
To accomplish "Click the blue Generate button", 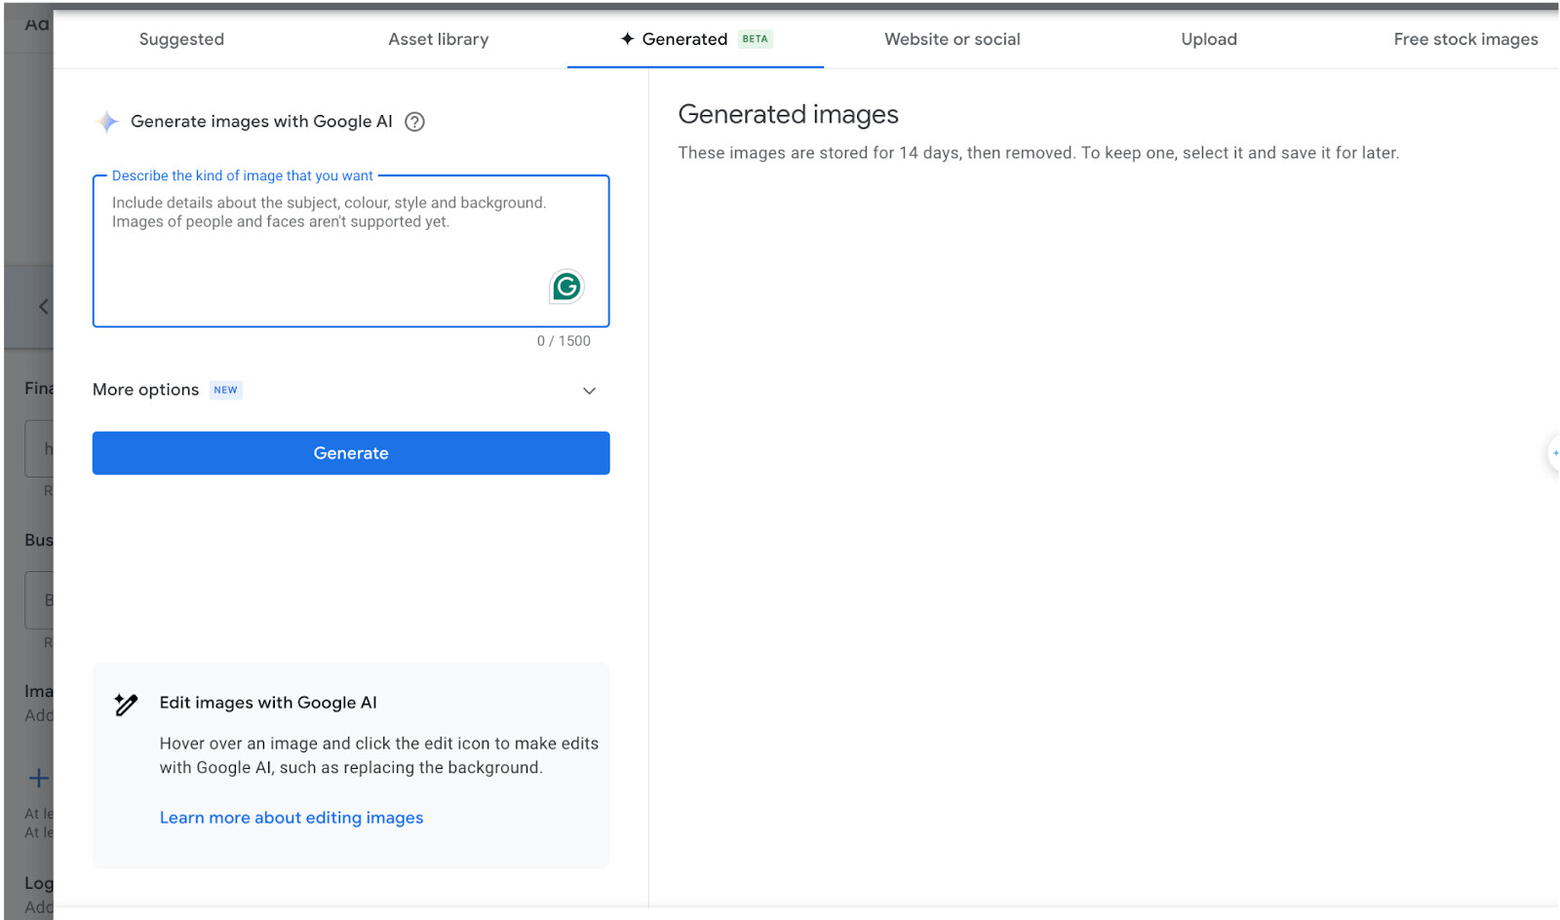I will 351,453.
